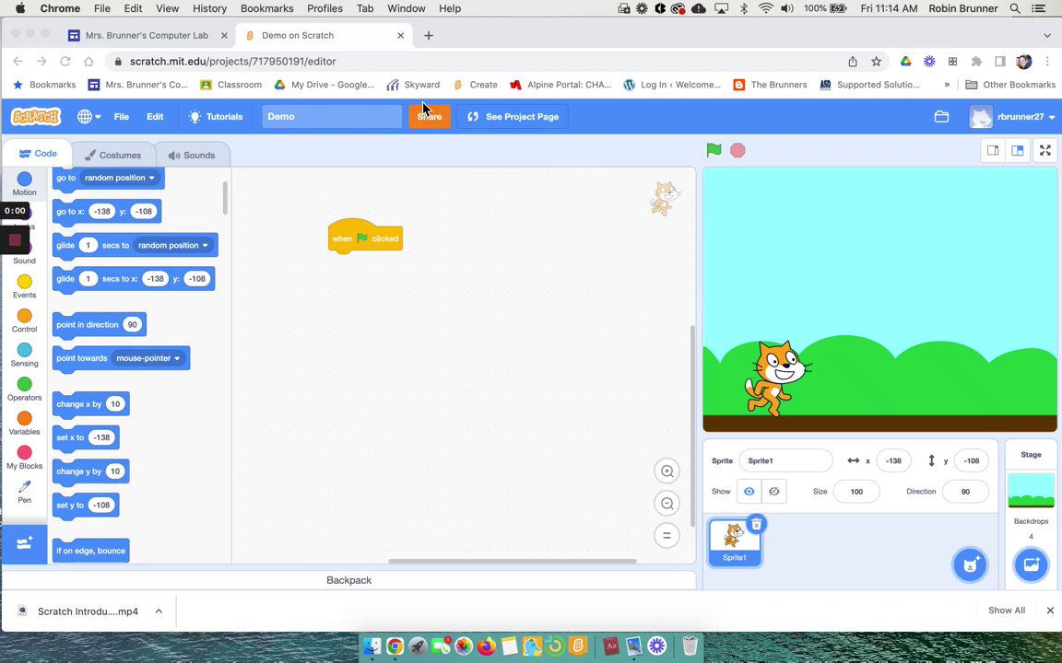This screenshot has height=663, width=1062.
Task: Click Choose a Backdrop button
Action: click(1031, 564)
